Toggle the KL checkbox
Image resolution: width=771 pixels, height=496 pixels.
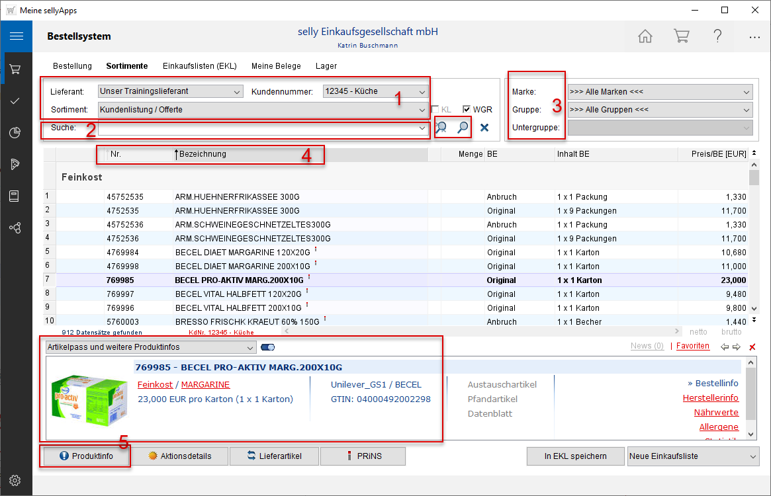435,110
